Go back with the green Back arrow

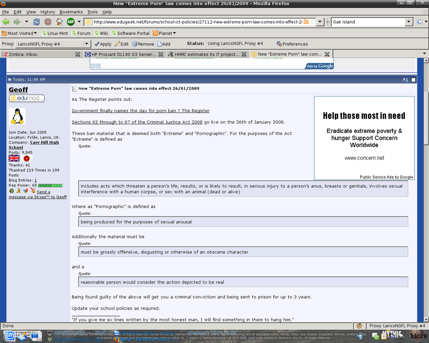click(6, 22)
